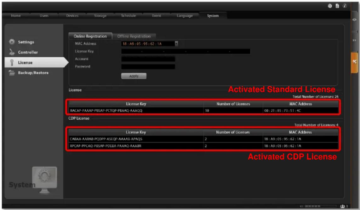The height and width of the screenshot is (210, 360).
Task: Click the Backup/Restore folder icon
Action: 12,73
